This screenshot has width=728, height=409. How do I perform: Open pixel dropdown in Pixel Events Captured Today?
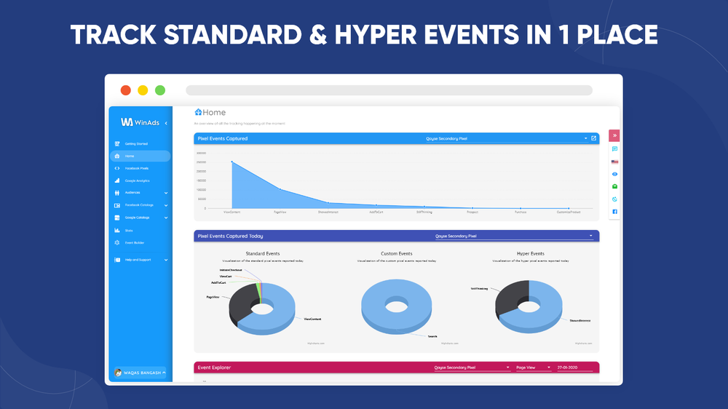pyautogui.click(x=514, y=237)
